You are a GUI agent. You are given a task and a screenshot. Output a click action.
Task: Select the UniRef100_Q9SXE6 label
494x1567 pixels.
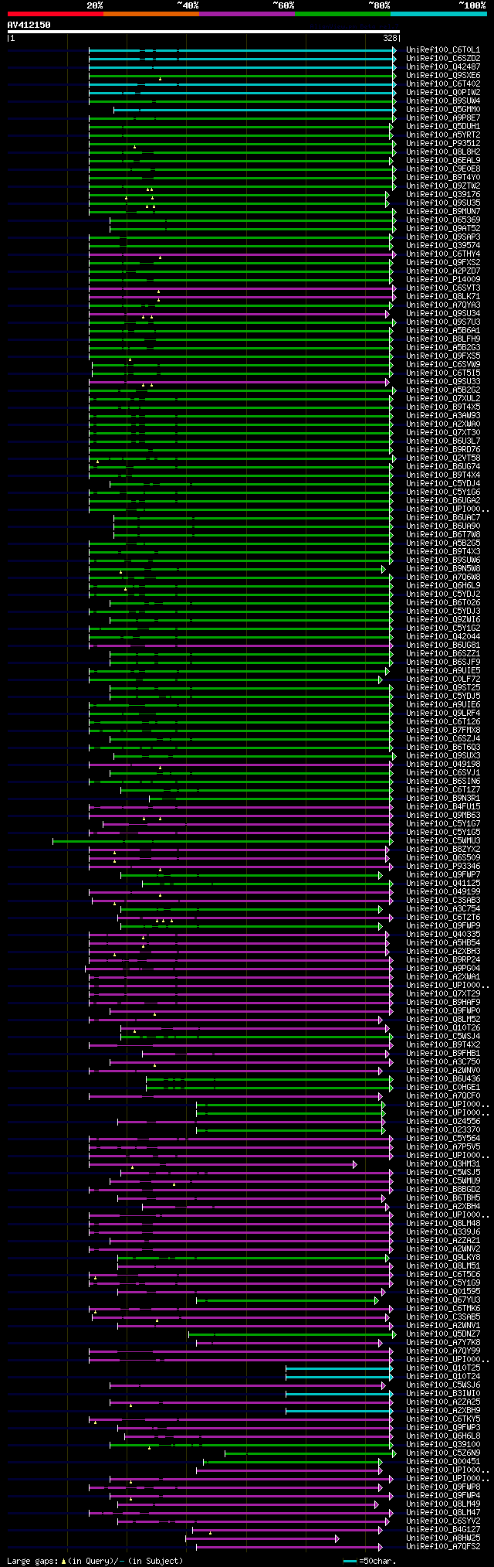coord(443,76)
